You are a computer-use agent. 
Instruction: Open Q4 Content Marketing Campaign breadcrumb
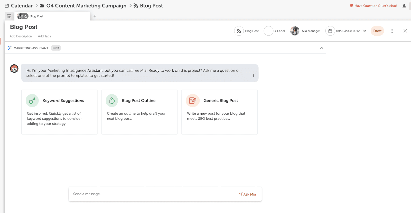83,6
